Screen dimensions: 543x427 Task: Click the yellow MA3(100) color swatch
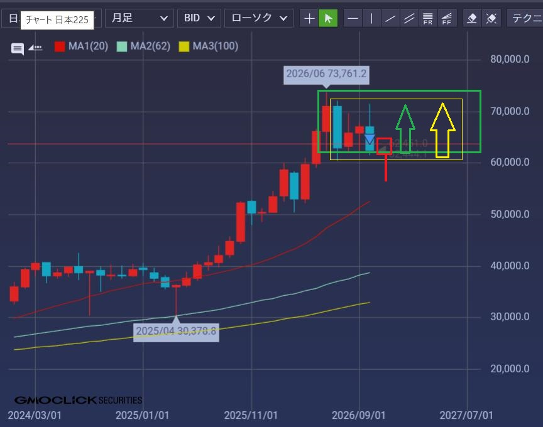(184, 46)
